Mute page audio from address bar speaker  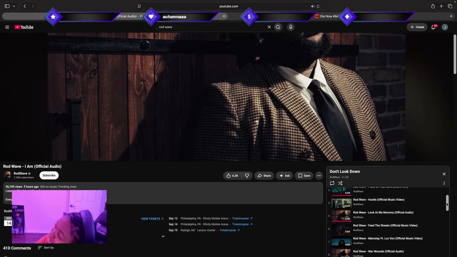pyautogui.click(x=313, y=6)
